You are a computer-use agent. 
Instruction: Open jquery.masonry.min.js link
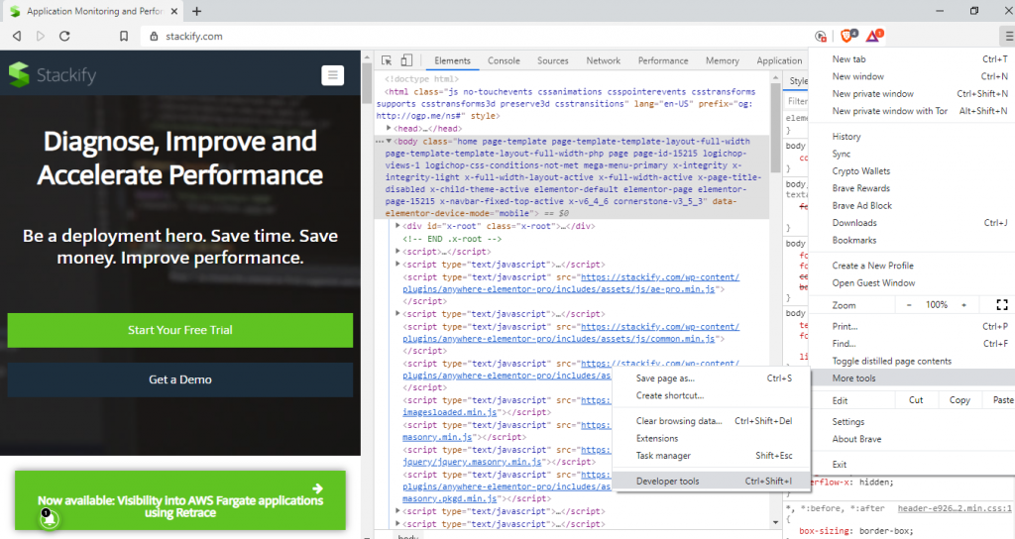pos(472,462)
